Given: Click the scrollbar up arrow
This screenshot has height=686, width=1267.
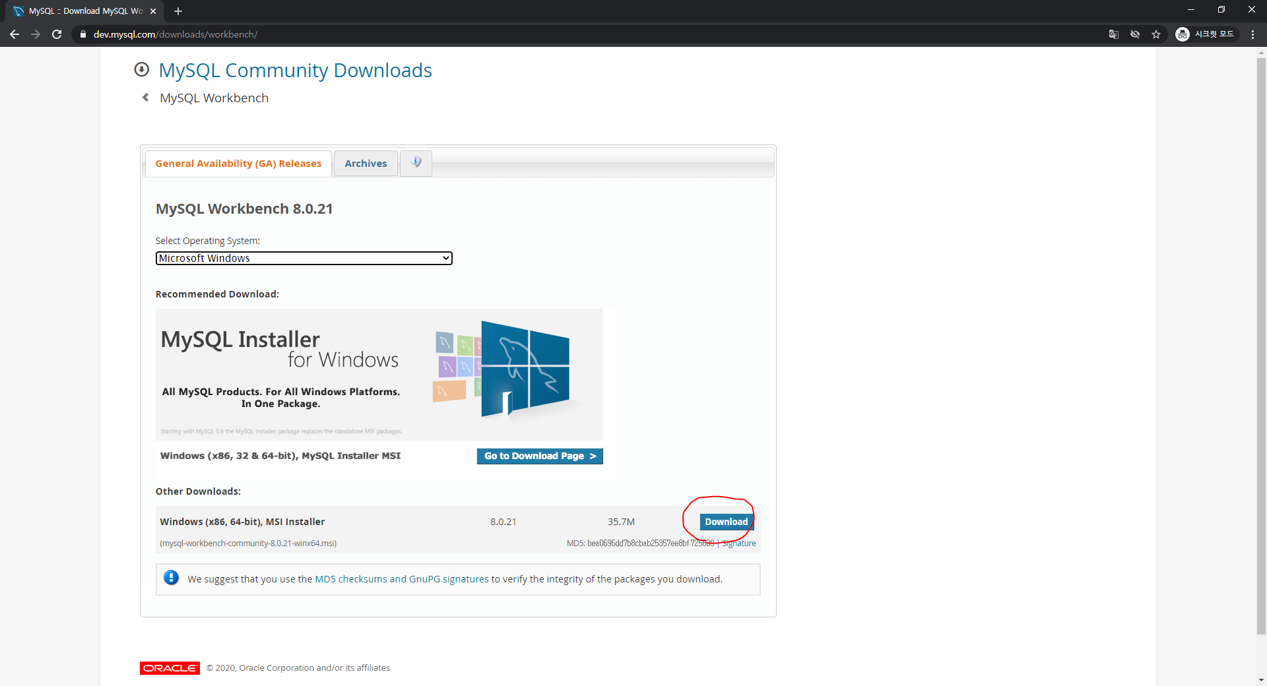Looking at the screenshot, I should [x=1261, y=52].
